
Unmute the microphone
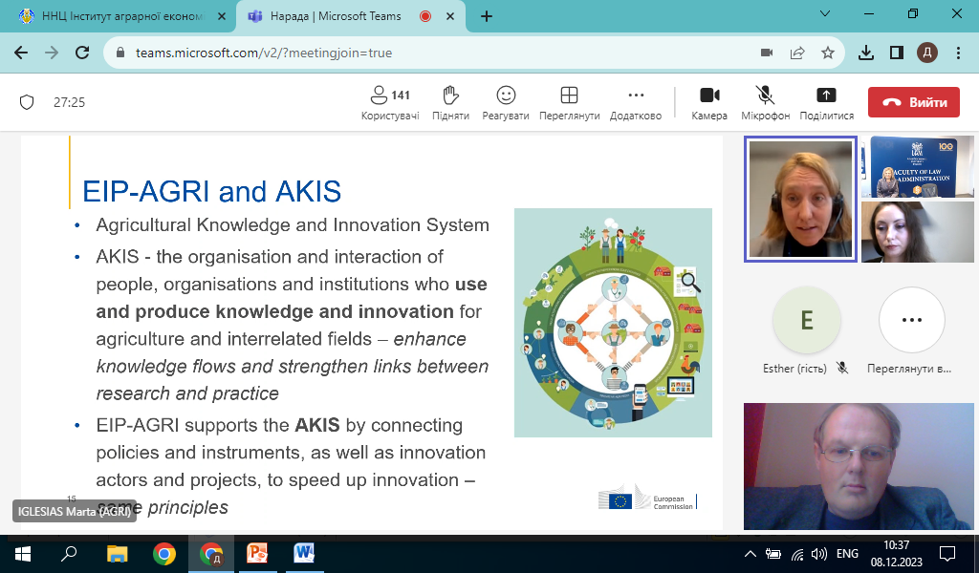click(x=766, y=103)
